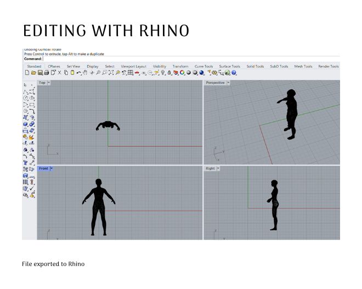
Task: Select the Zoom Dynamic magnifier icon
Action: 98,73
